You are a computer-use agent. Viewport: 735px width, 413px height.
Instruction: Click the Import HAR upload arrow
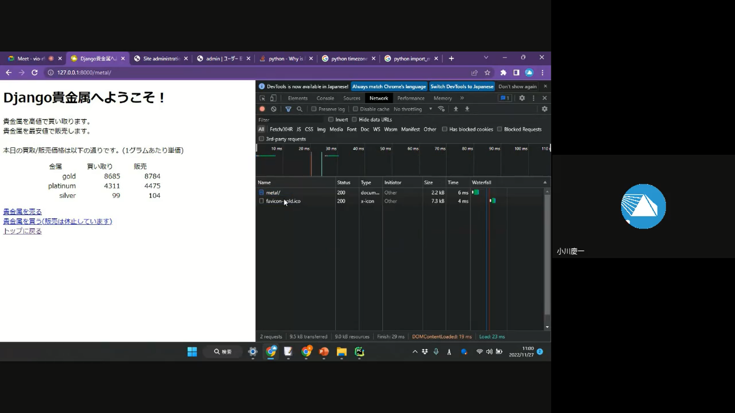click(456, 109)
